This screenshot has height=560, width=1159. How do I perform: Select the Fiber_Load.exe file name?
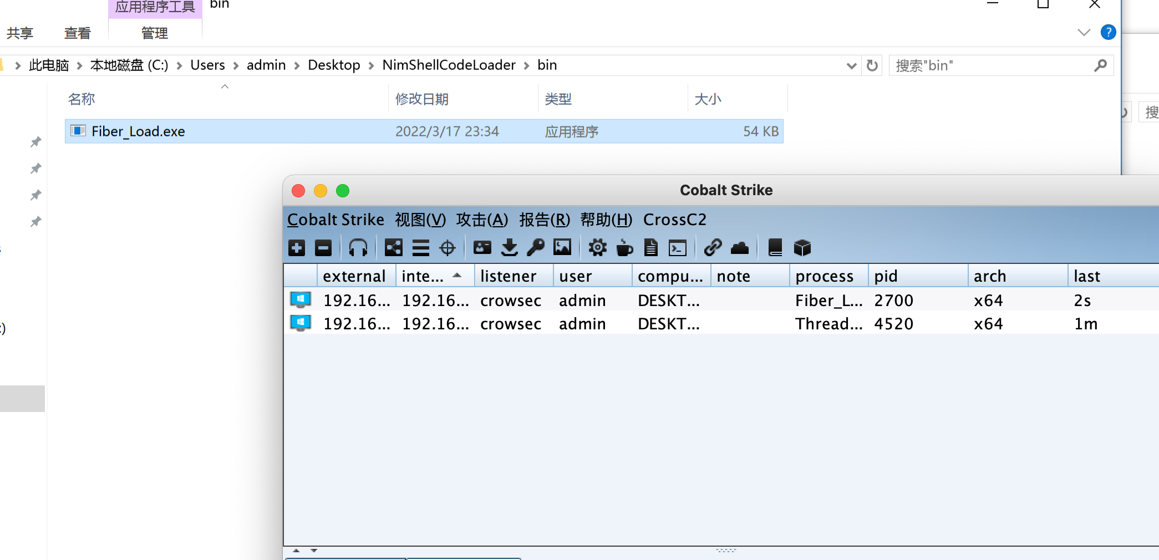pyautogui.click(x=138, y=131)
